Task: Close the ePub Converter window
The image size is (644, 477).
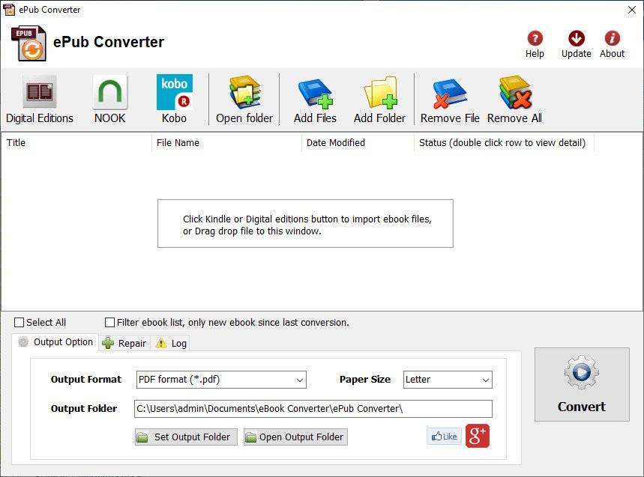Action: pos(632,10)
